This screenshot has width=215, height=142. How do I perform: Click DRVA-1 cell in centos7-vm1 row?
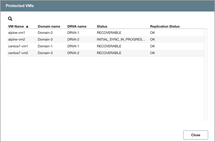[x=73, y=46]
